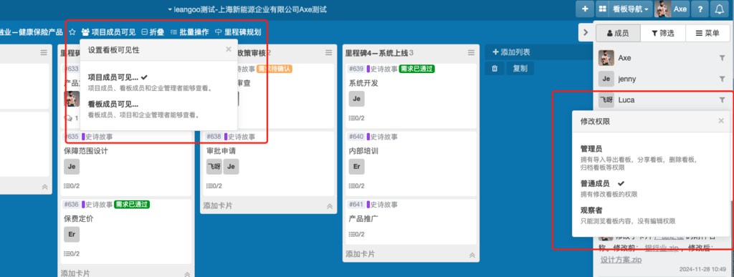Viewport: 734px width, 277px height.
Task: Click 需求已通过 green label on card #639
Action: tap(417, 69)
